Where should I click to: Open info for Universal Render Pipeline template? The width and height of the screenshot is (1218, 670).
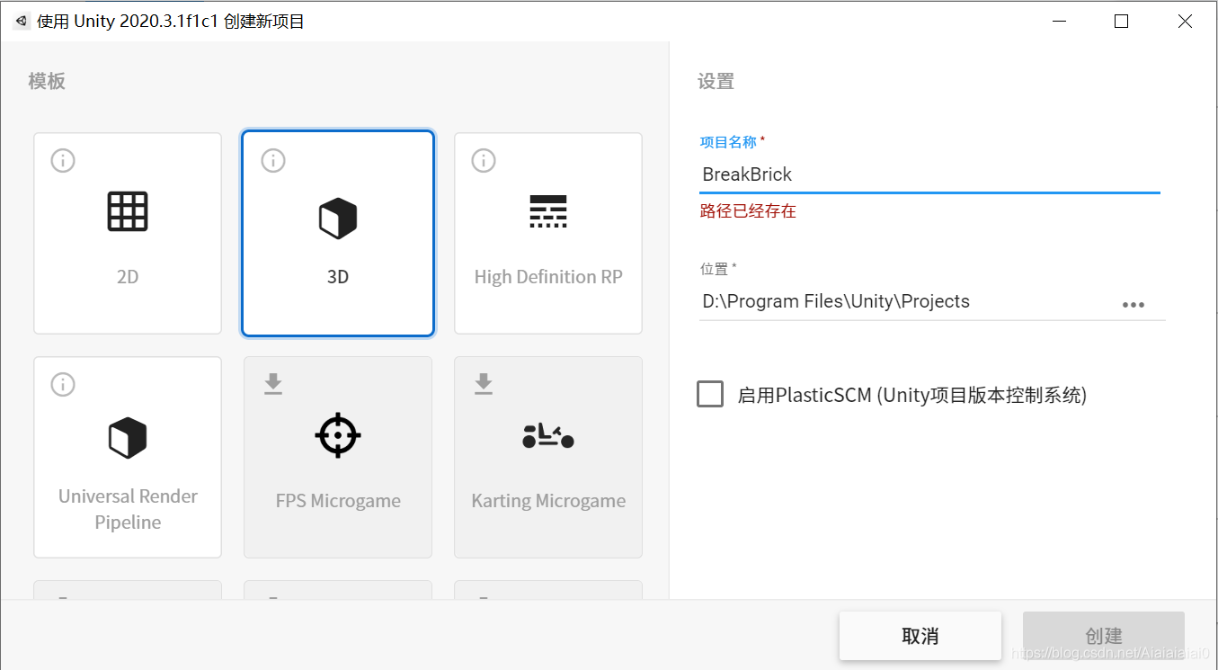point(63,385)
